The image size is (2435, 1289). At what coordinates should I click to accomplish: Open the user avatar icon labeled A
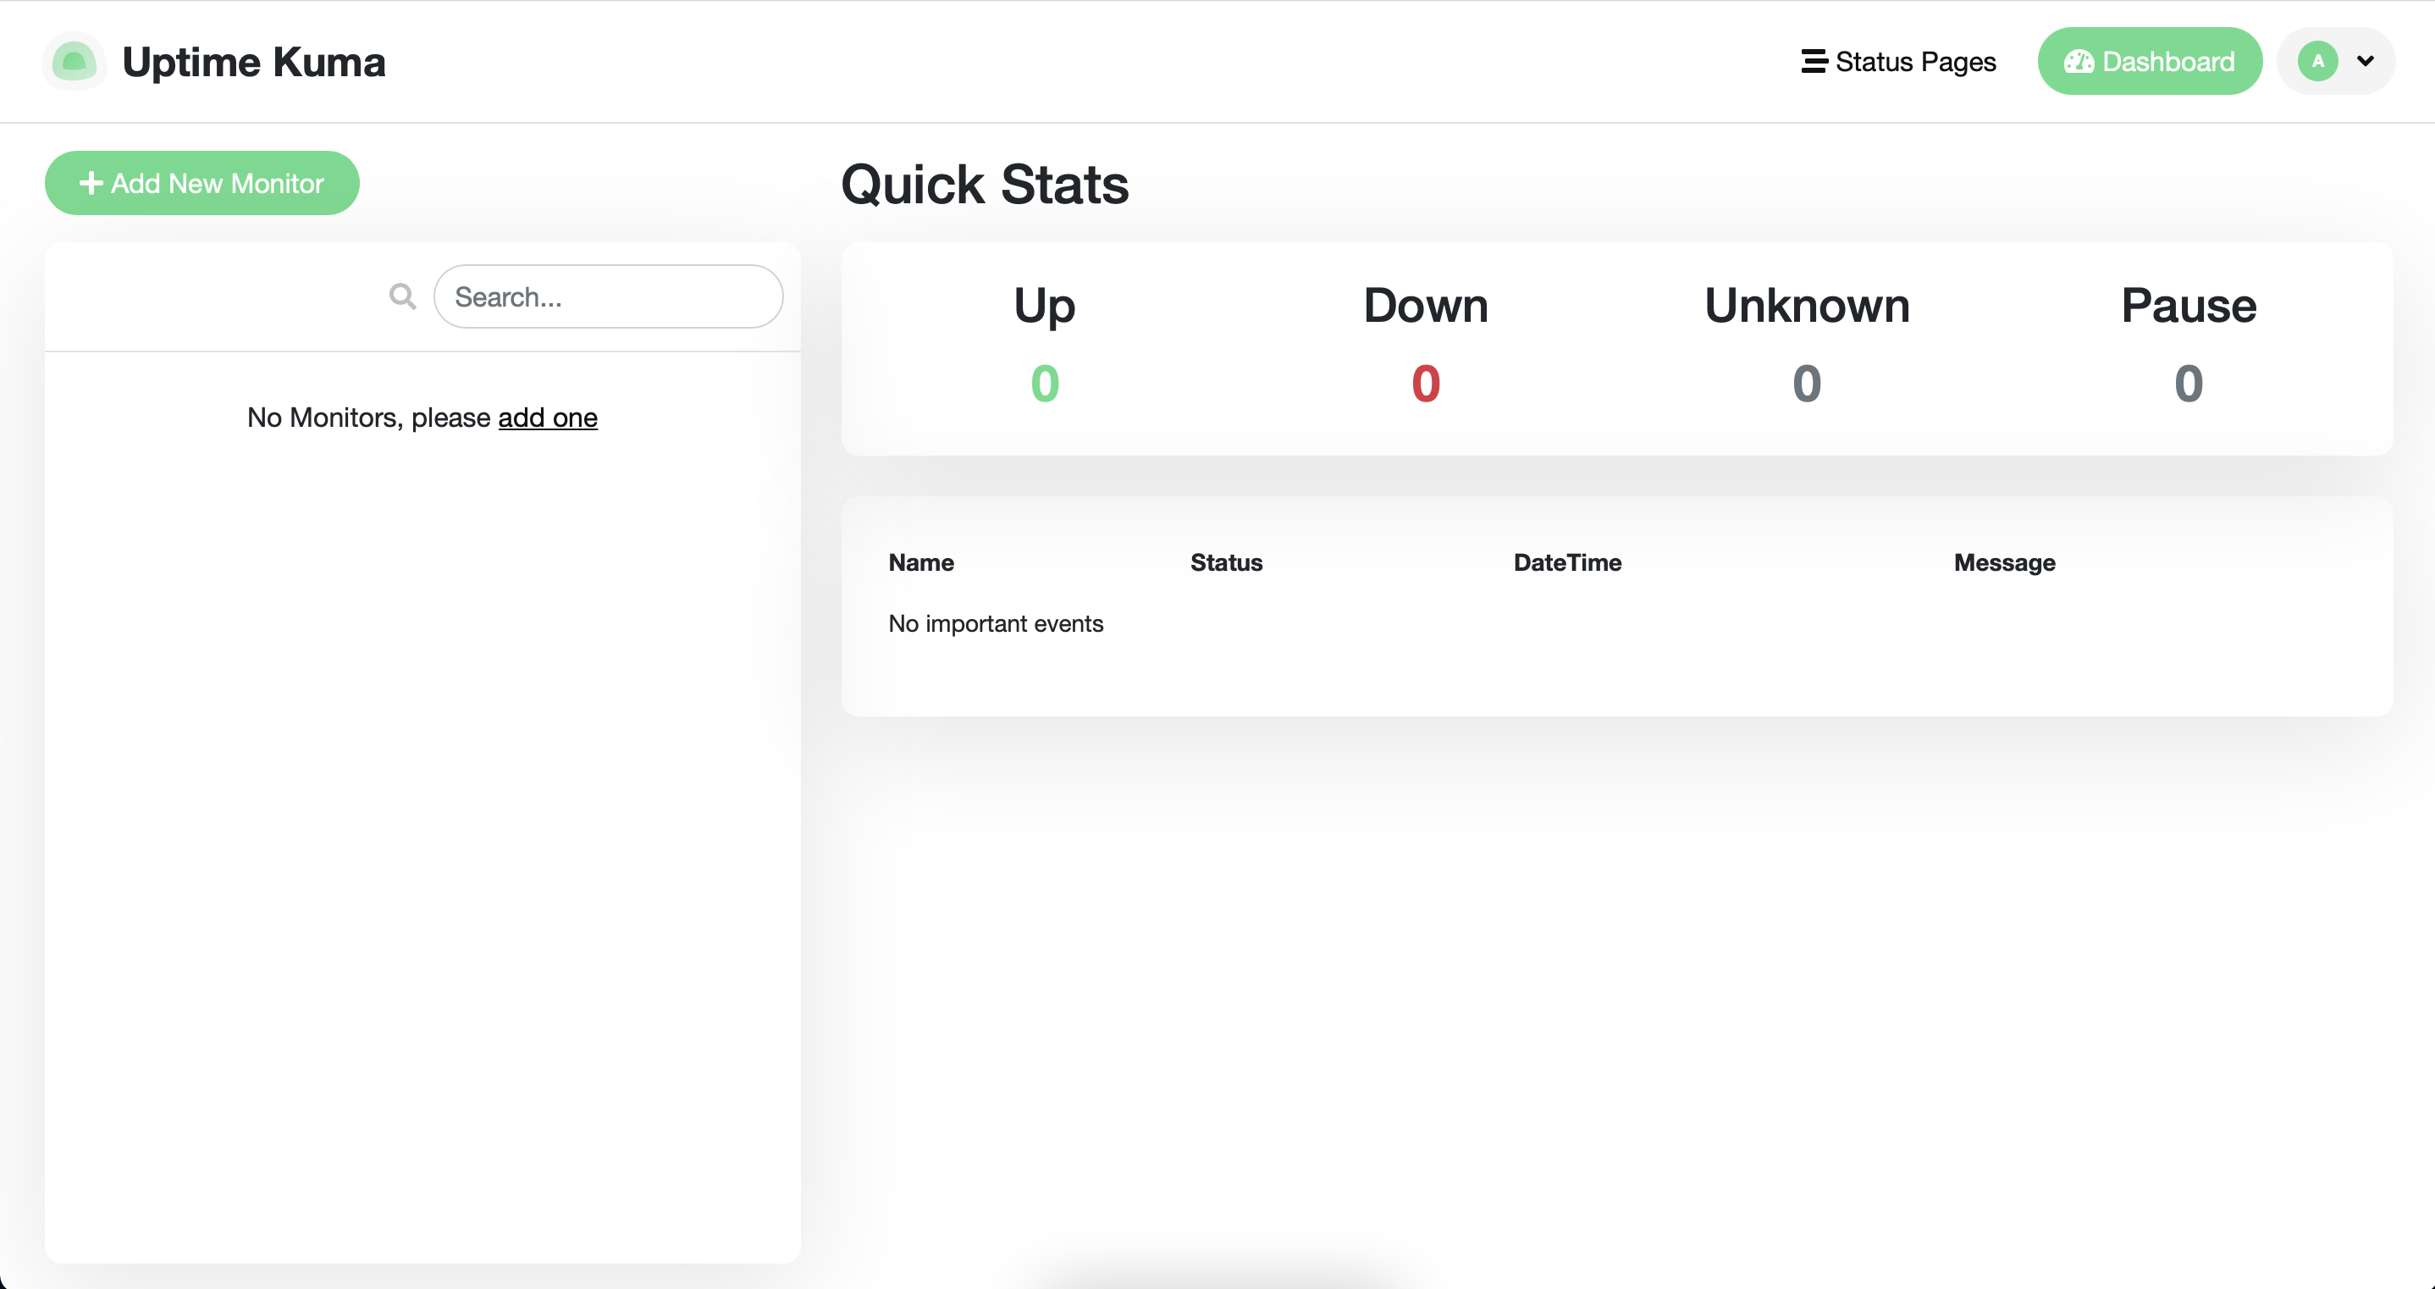coord(2318,60)
